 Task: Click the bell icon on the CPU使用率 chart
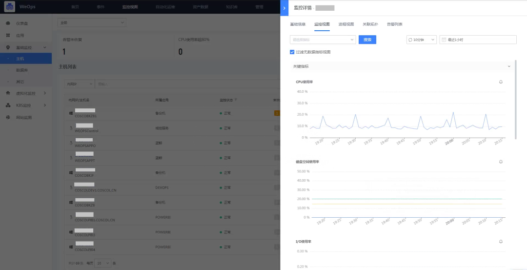[x=501, y=82]
